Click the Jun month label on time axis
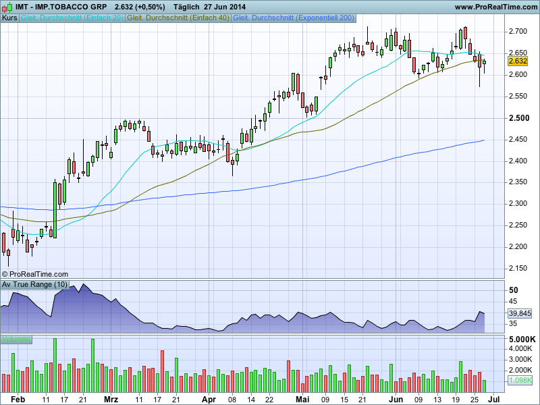 [x=396, y=400]
